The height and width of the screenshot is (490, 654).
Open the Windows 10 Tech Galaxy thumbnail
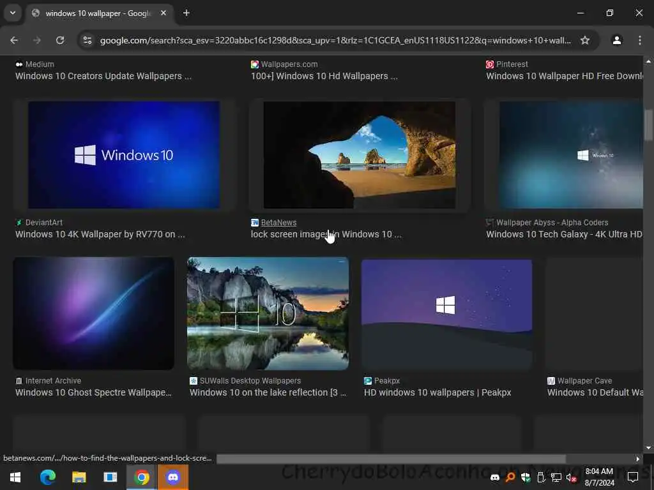(571, 154)
